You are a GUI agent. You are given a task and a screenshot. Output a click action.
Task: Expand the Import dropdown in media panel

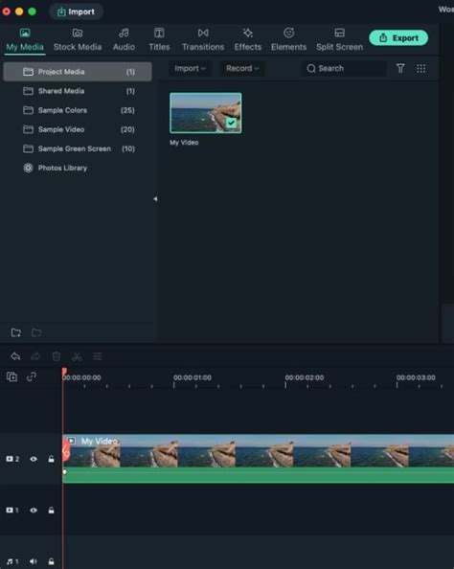(x=190, y=69)
